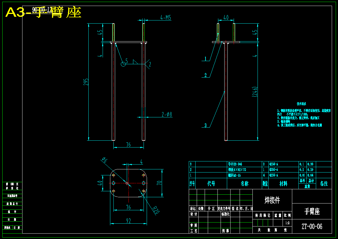
Task: Click the 批准 label
Action: pos(225,230)
